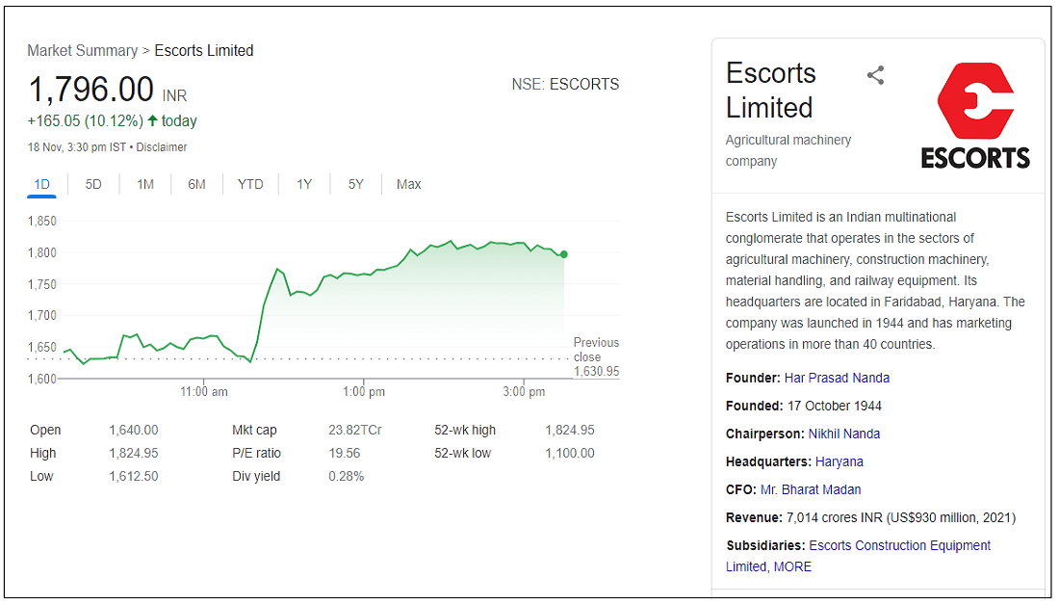1059x605 pixels.
Task: Open the Nikhil Nanda chairperson link
Action: (x=844, y=434)
